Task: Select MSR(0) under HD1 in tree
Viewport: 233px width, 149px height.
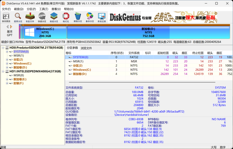Action: [x=19, y=76]
